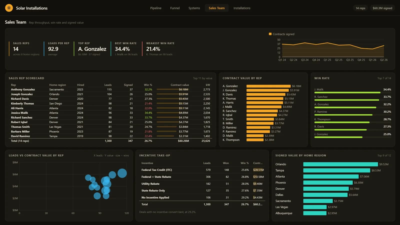The width and height of the screenshot is (400, 225).
Task: Sort scorecard by the Hired column header
Action: [80, 85]
